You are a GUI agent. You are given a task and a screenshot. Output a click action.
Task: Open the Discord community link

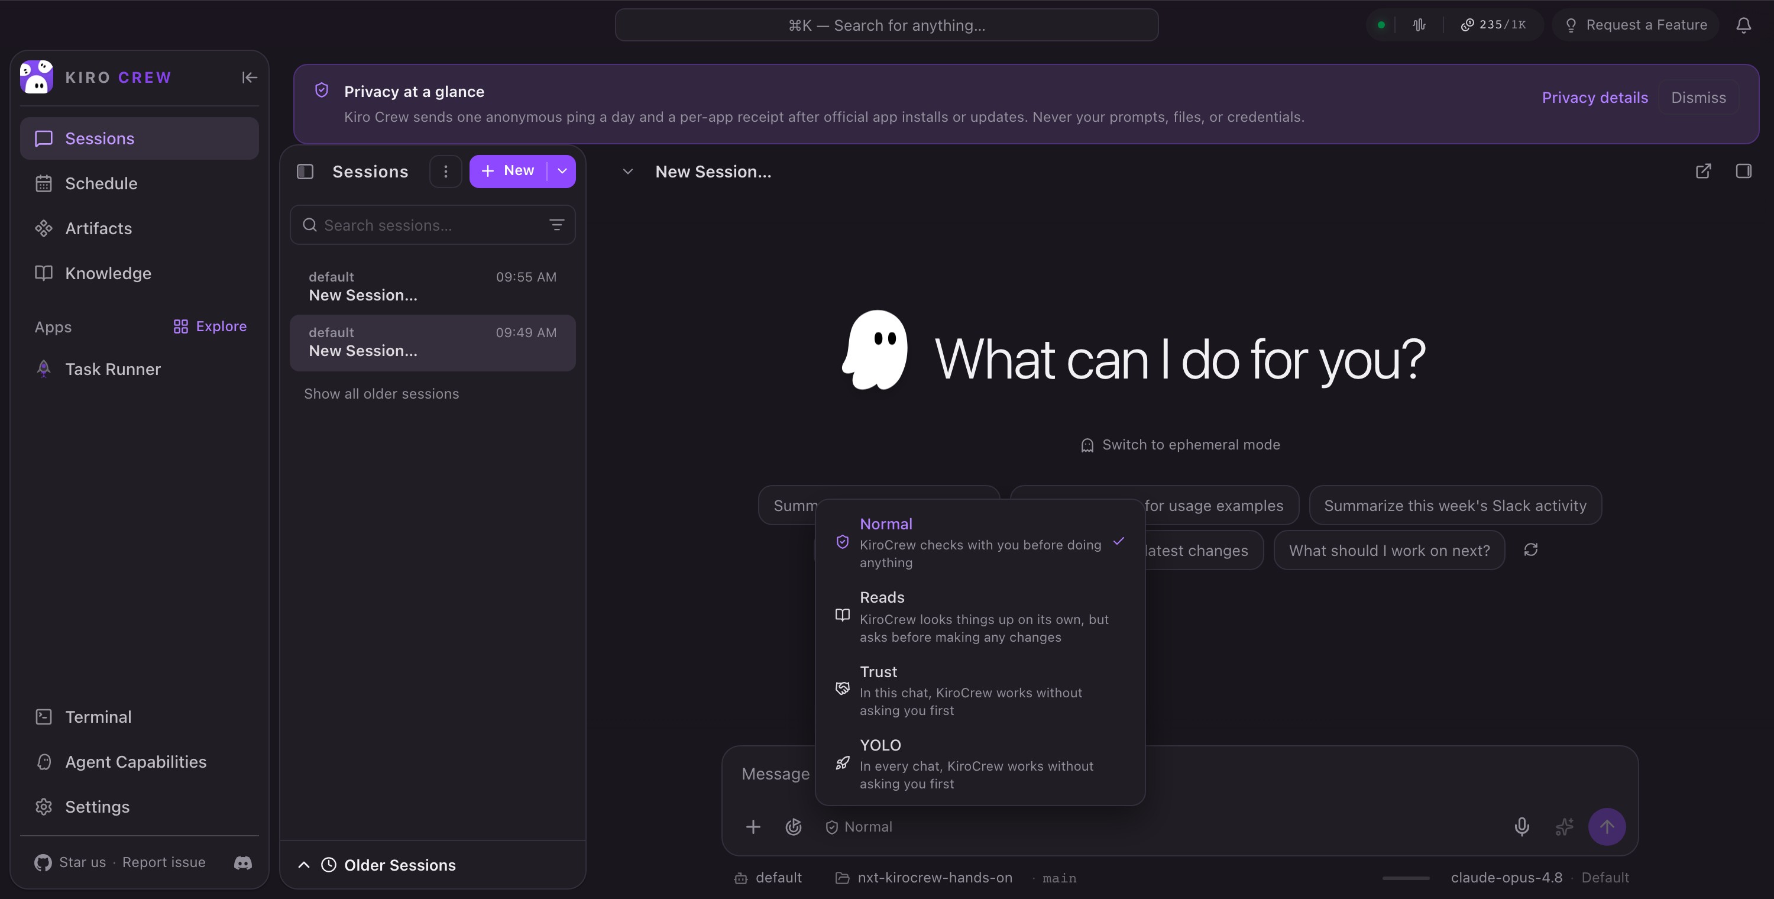(x=243, y=862)
